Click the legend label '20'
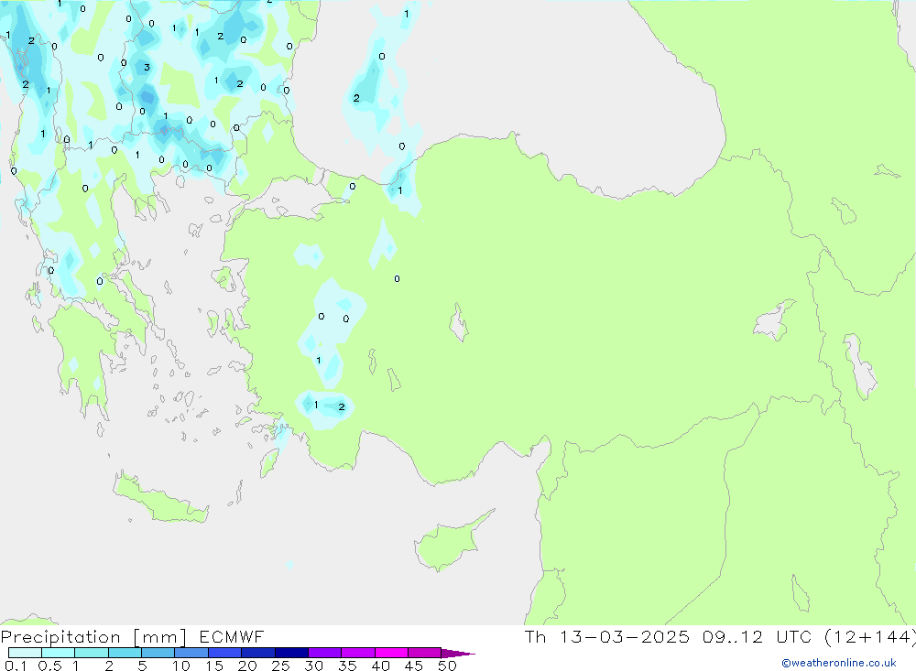Image resolution: width=916 pixels, height=671 pixels. pyautogui.click(x=247, y=666)
